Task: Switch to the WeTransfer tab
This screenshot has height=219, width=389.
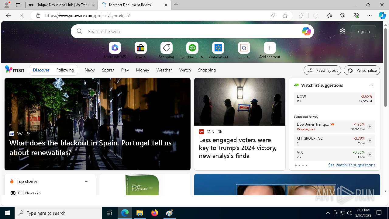Action: click(x=62, y=5)
